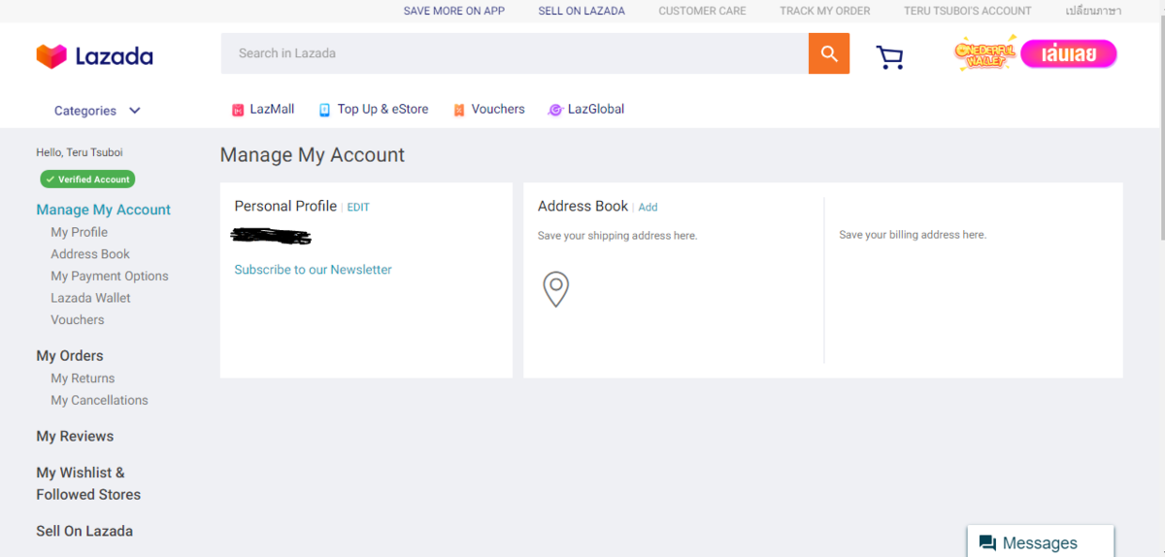Open CUSTOMER CARE menu
The image size is (1165, 557).
702,11
